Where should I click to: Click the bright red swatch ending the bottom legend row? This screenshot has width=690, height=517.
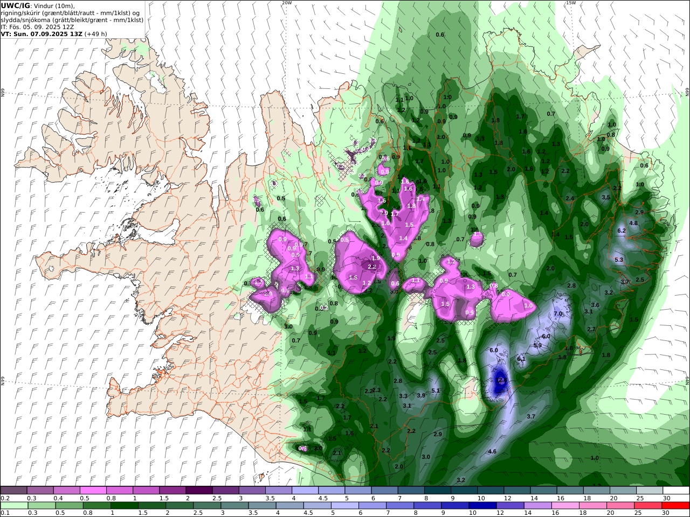pyautogui.click(x=676, y=506)
